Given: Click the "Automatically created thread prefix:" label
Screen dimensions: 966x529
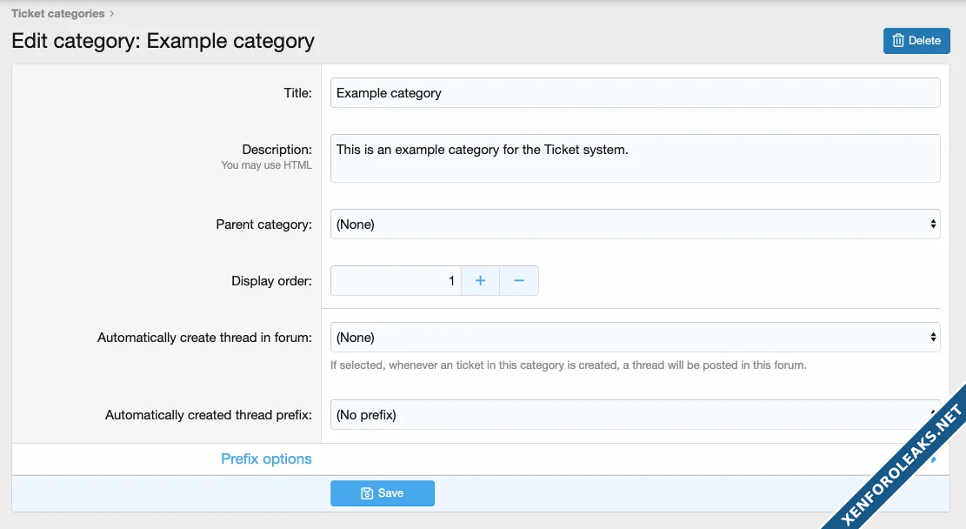Looking at the screenshot, I should click(208, 415).
